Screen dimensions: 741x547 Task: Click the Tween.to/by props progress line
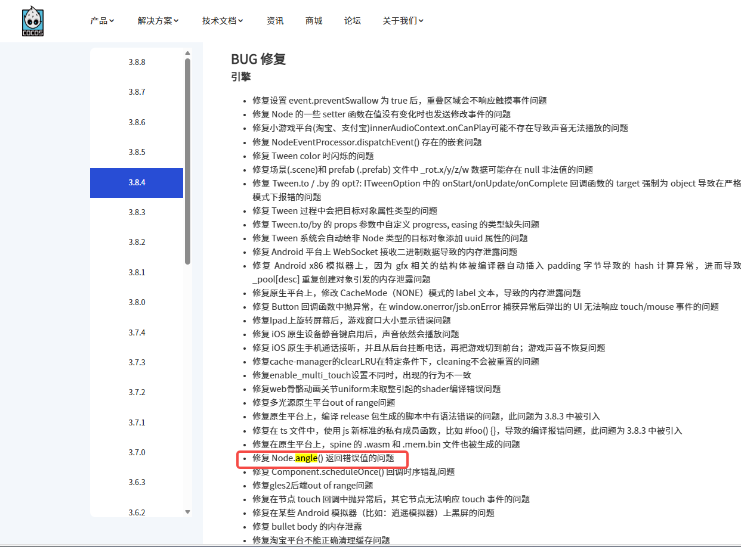coord(396,225)
